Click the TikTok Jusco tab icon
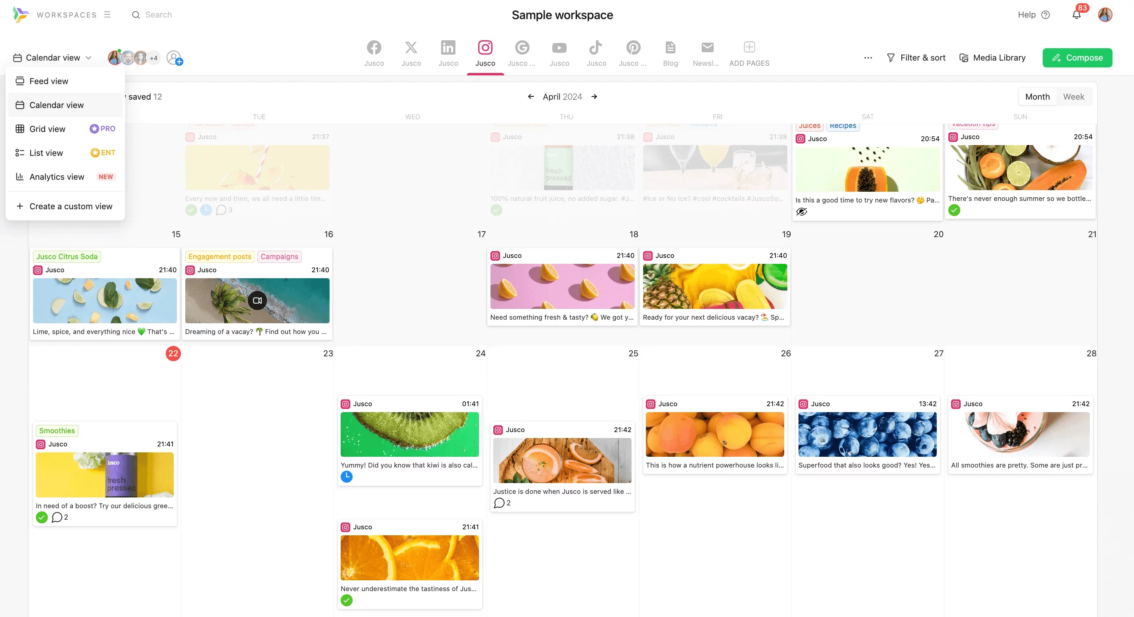The image size is (1134, 617). click(596, 47)
